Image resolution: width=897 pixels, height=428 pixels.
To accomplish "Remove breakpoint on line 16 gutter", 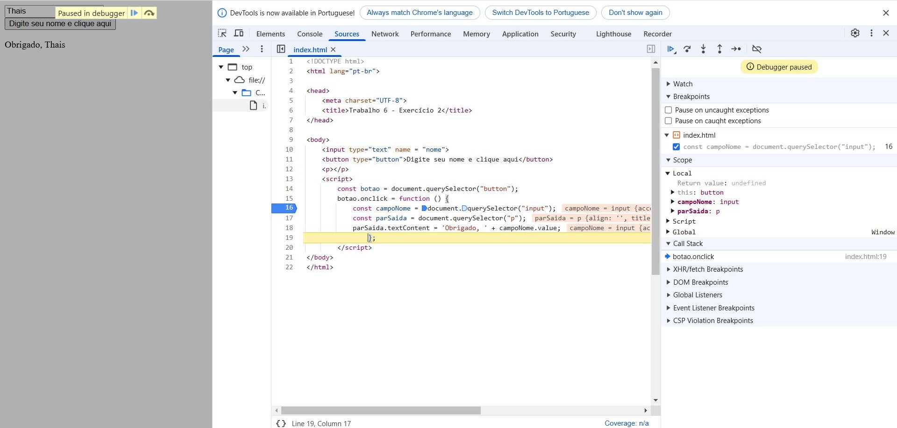I will (x=284, y=208).
